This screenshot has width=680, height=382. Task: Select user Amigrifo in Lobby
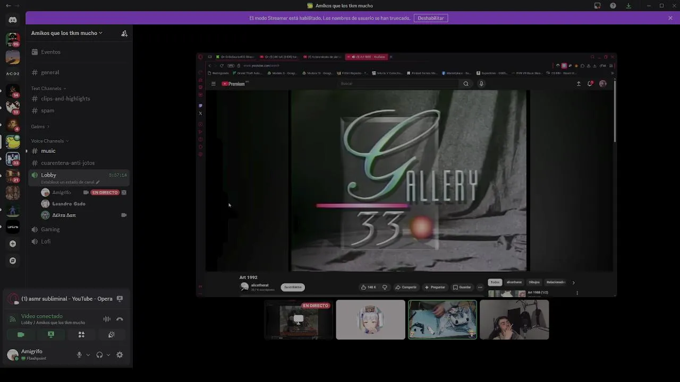61,193
